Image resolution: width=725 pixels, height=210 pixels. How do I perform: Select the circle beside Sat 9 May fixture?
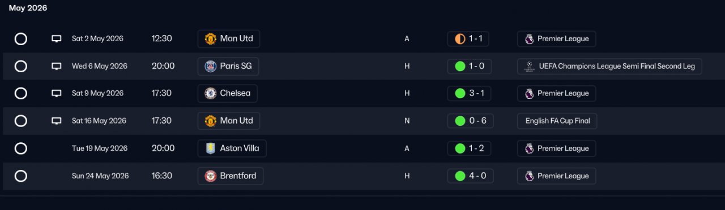(x=21, y=94)
